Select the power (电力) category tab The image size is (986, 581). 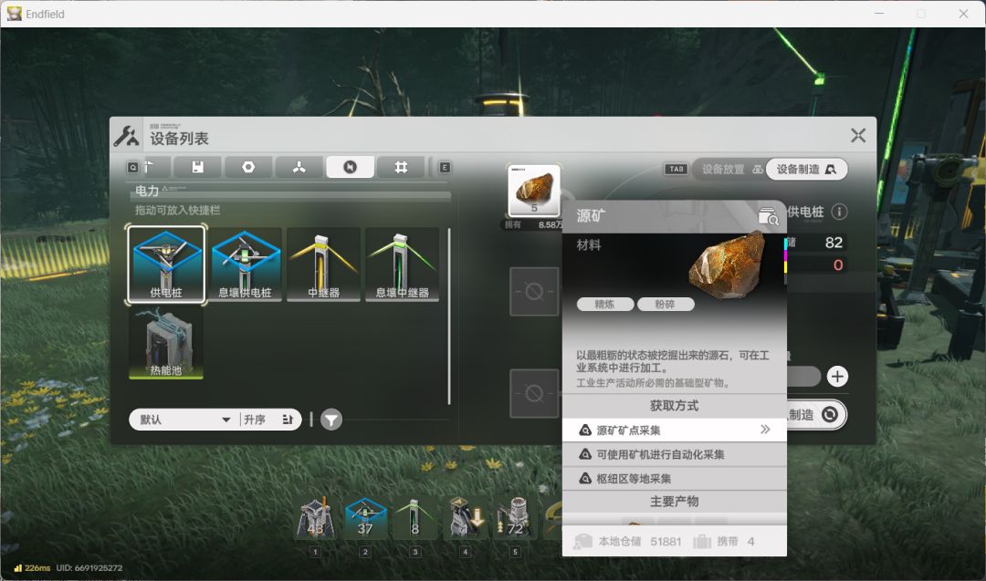tap(351, 167)
